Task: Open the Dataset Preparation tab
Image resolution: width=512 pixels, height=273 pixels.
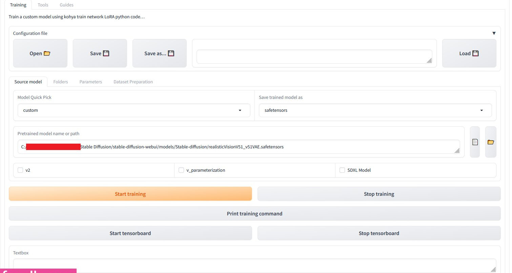Action: point(133,82)
